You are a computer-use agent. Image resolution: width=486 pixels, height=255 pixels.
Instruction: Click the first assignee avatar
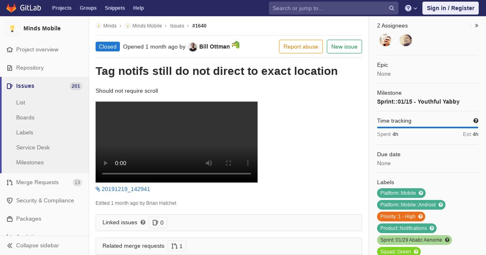(386, 40)
